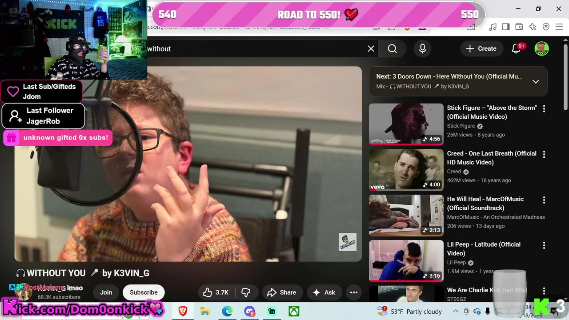Open the Lil Peep channel name

pyautogui.click(x=456, y=263)
